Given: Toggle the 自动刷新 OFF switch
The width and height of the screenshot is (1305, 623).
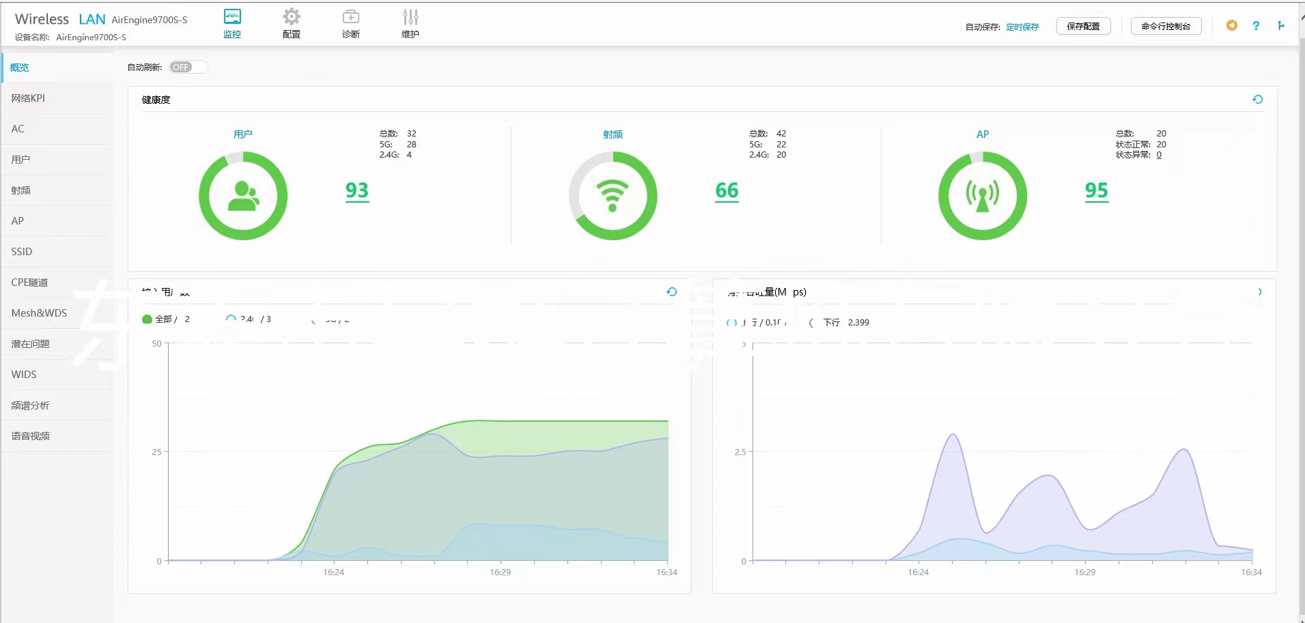Looking at the screenshot, I should point(188,67).
